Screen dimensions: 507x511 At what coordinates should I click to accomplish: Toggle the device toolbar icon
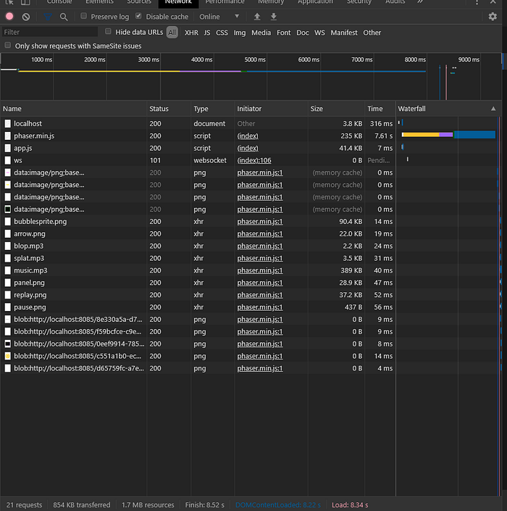pyautogui.click(x=25, y=2)
